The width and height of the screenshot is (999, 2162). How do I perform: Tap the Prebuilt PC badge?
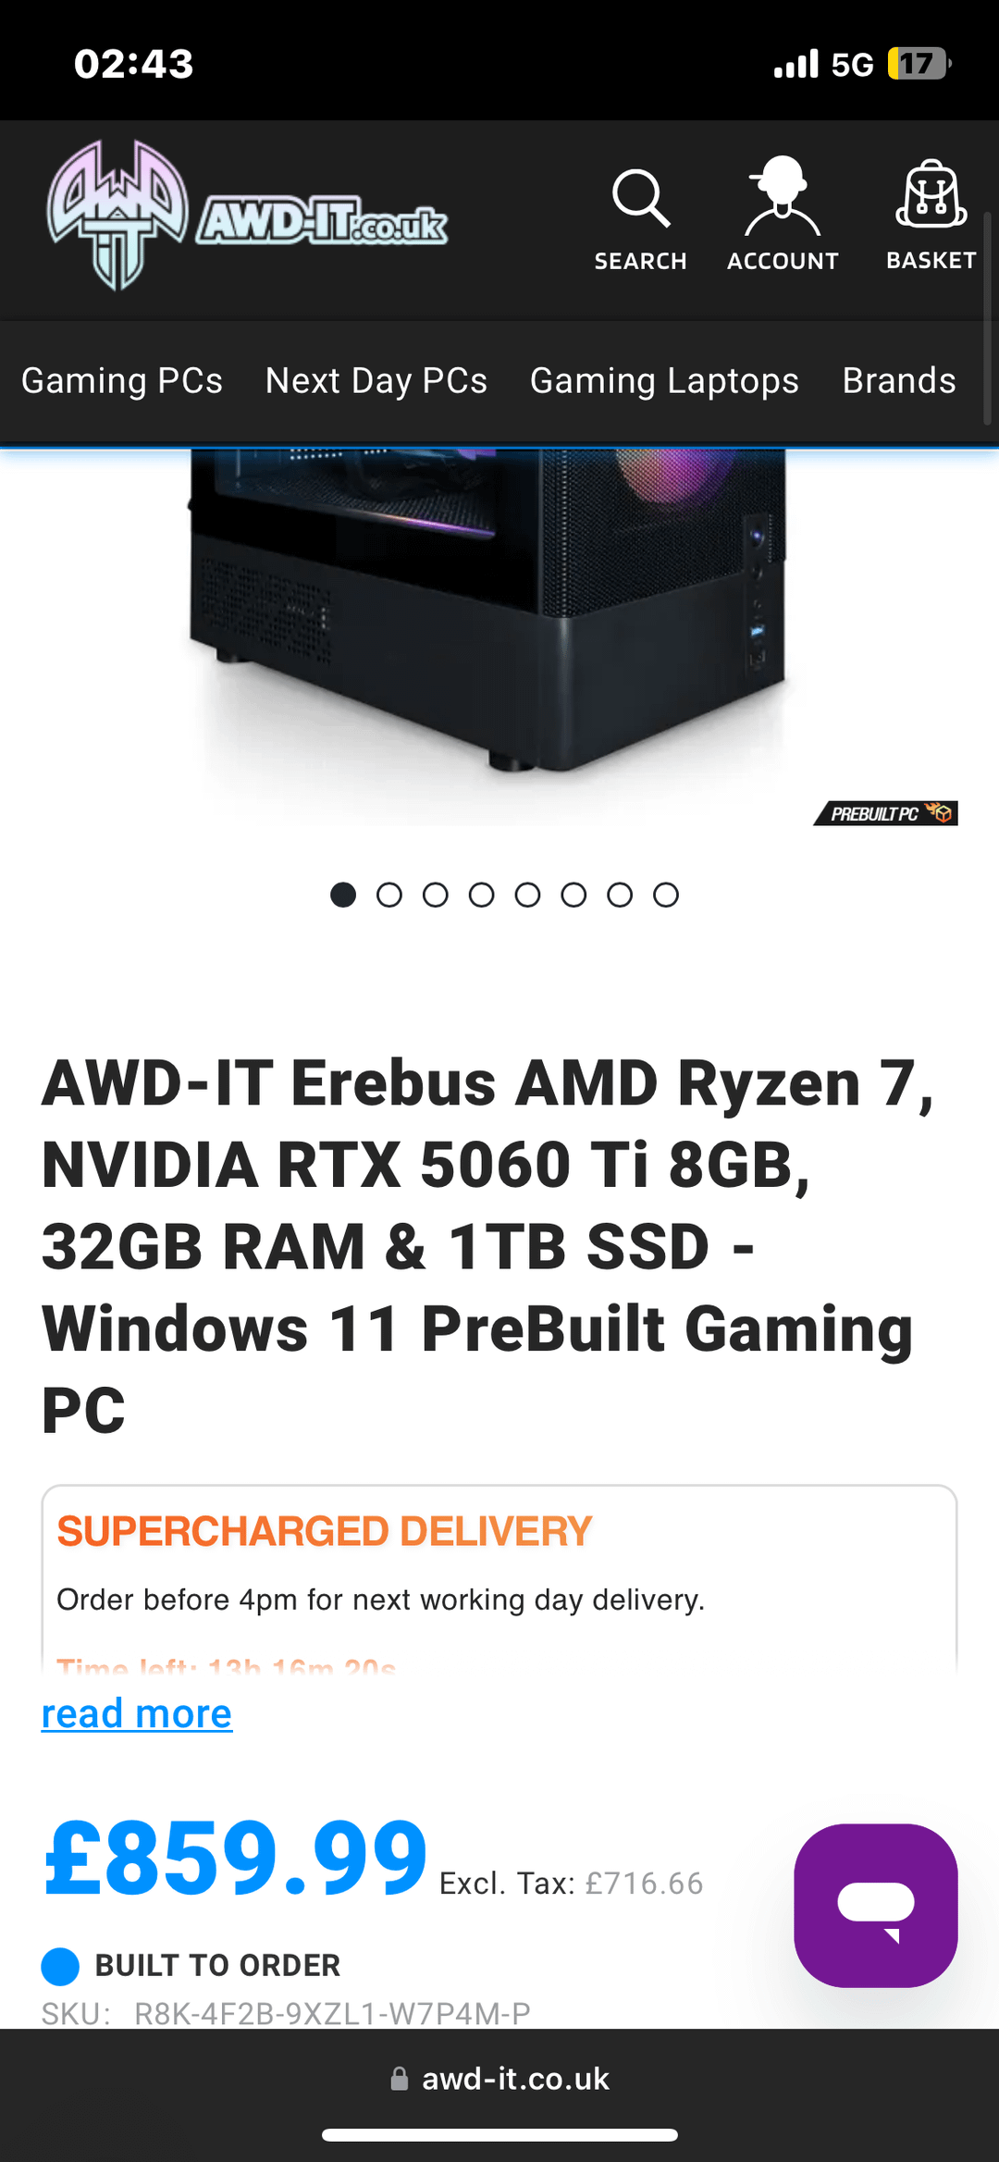[886, 813]
